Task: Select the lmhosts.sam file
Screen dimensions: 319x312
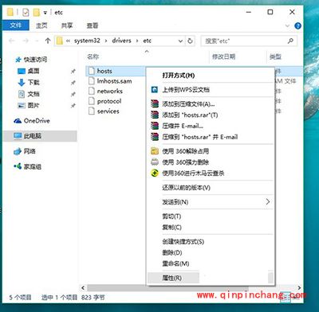Action: [x=114, y=81]
